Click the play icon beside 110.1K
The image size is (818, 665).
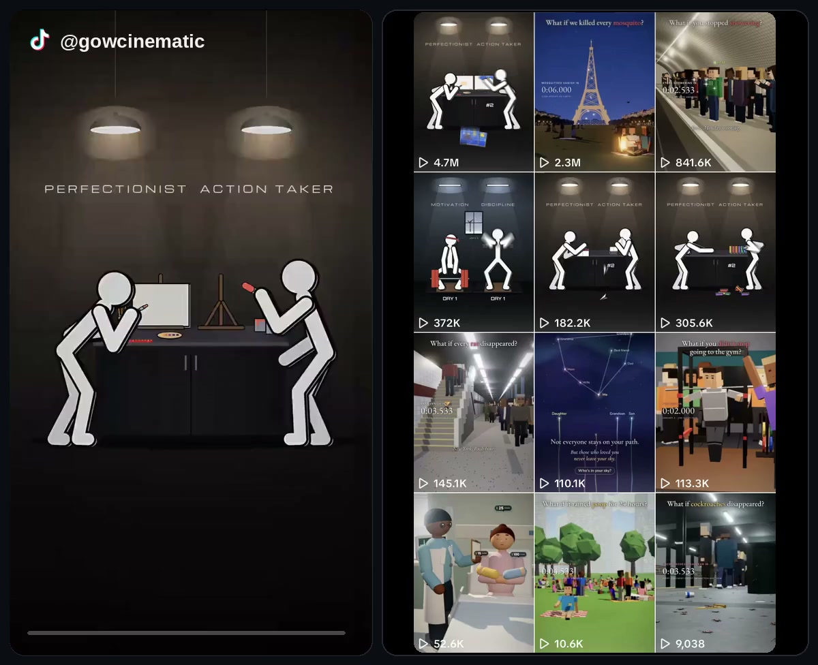pyautogui.click(x=544, y=483)
